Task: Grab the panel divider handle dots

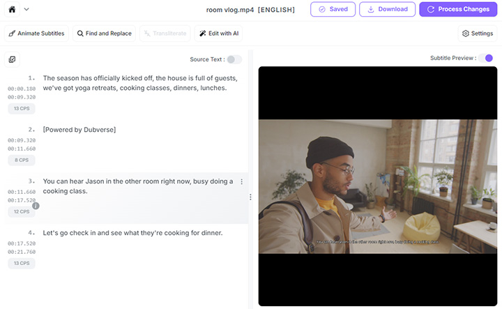Action: click(250, 197)
